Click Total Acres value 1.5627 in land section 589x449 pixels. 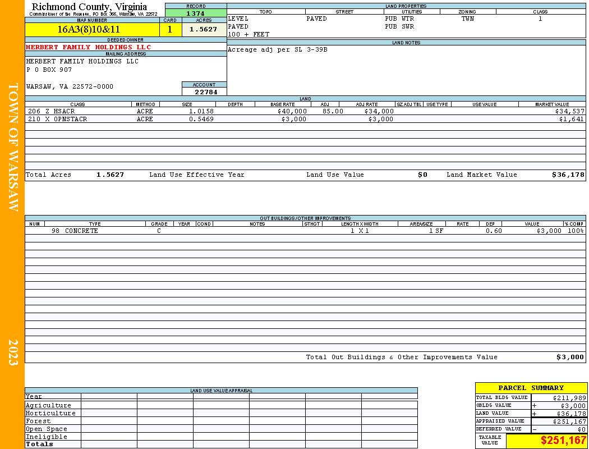pyautogui.click(x=110, y=175)
